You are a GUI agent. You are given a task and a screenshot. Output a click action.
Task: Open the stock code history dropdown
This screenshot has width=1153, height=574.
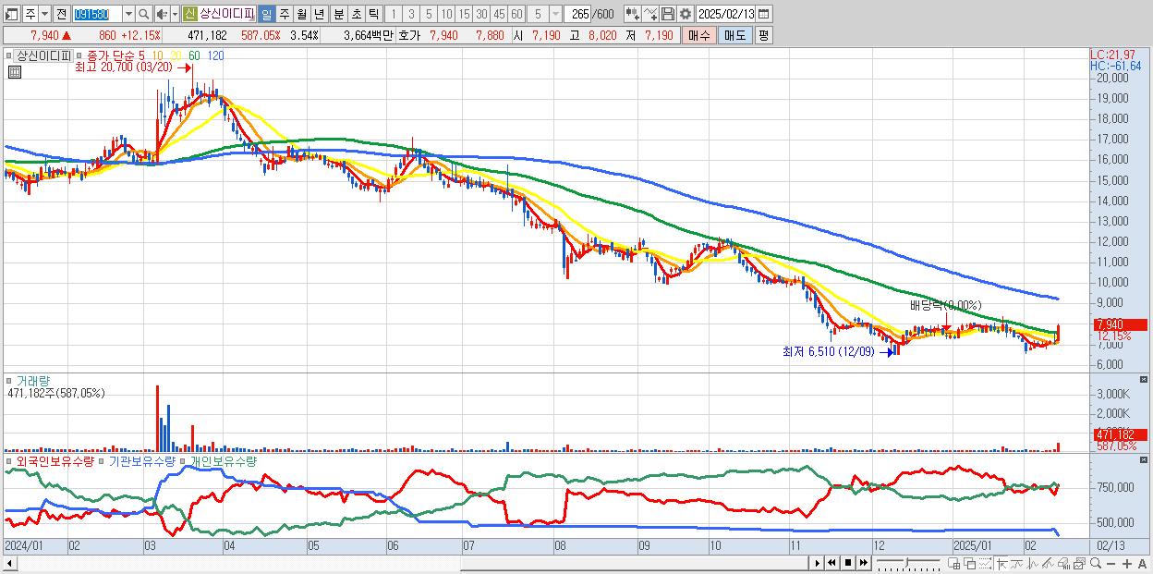pos(128,14)
